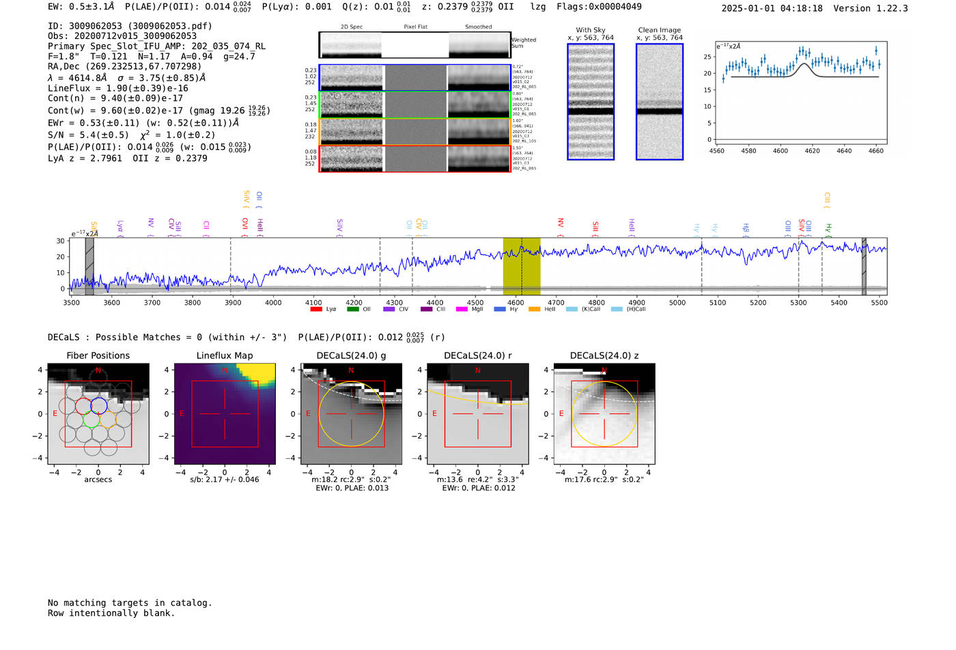Select the Obs: 20200712v015_3009062053 line

coord(122,35)
